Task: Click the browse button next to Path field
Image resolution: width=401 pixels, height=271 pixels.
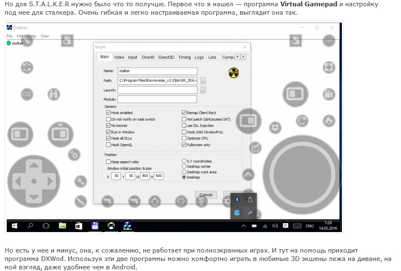Action: click(x=203, y=81)
